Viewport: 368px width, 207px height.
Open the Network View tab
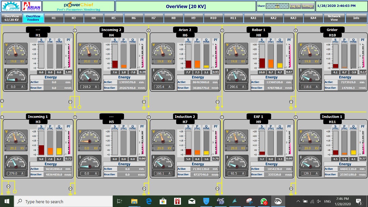(x=334, y=18)
